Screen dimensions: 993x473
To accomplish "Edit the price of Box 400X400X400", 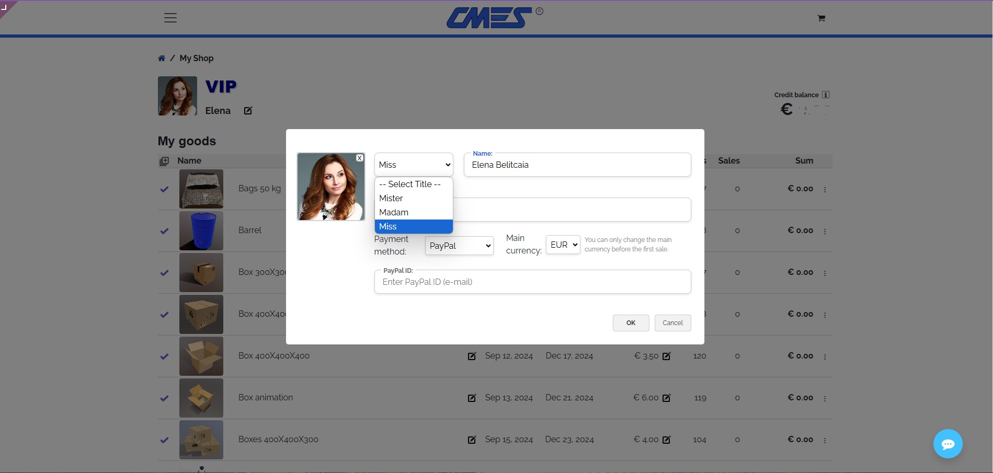I will 666,356.
